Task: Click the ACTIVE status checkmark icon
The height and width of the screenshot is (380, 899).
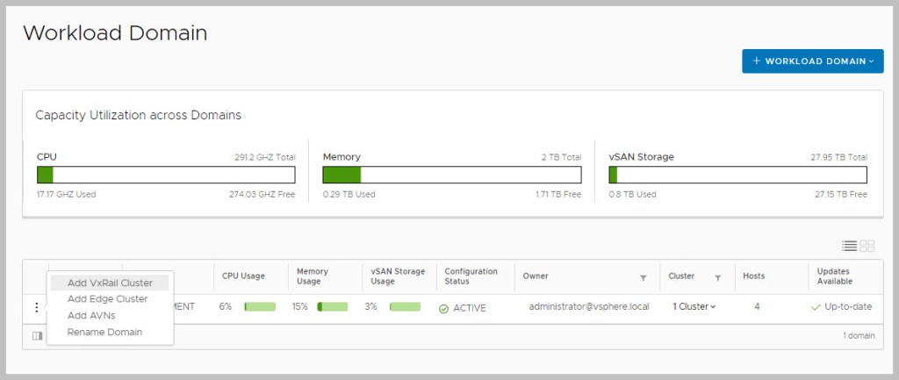Action: tap(444, 308)
